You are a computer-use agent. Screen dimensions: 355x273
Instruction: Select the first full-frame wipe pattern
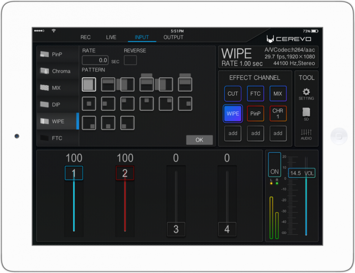(x=89, y=85)
